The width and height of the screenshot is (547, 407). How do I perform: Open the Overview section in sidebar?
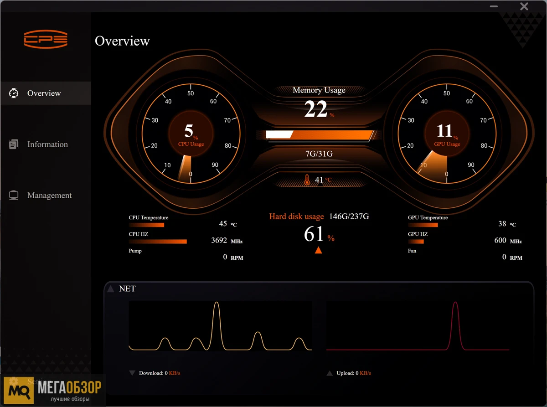tap(46, 93)
